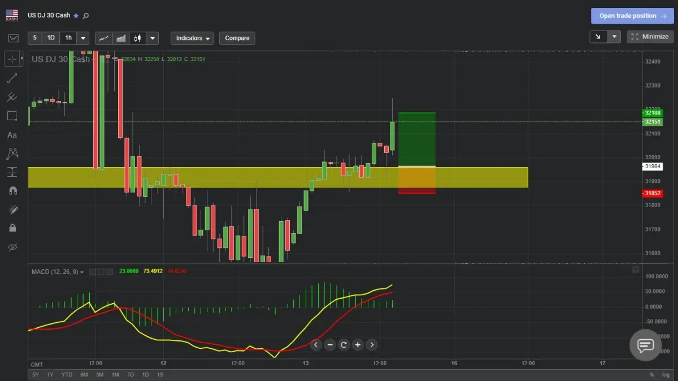This screenshot has width=678, height=381.
Task: Click Open trade position button
Action: [632, 16]
